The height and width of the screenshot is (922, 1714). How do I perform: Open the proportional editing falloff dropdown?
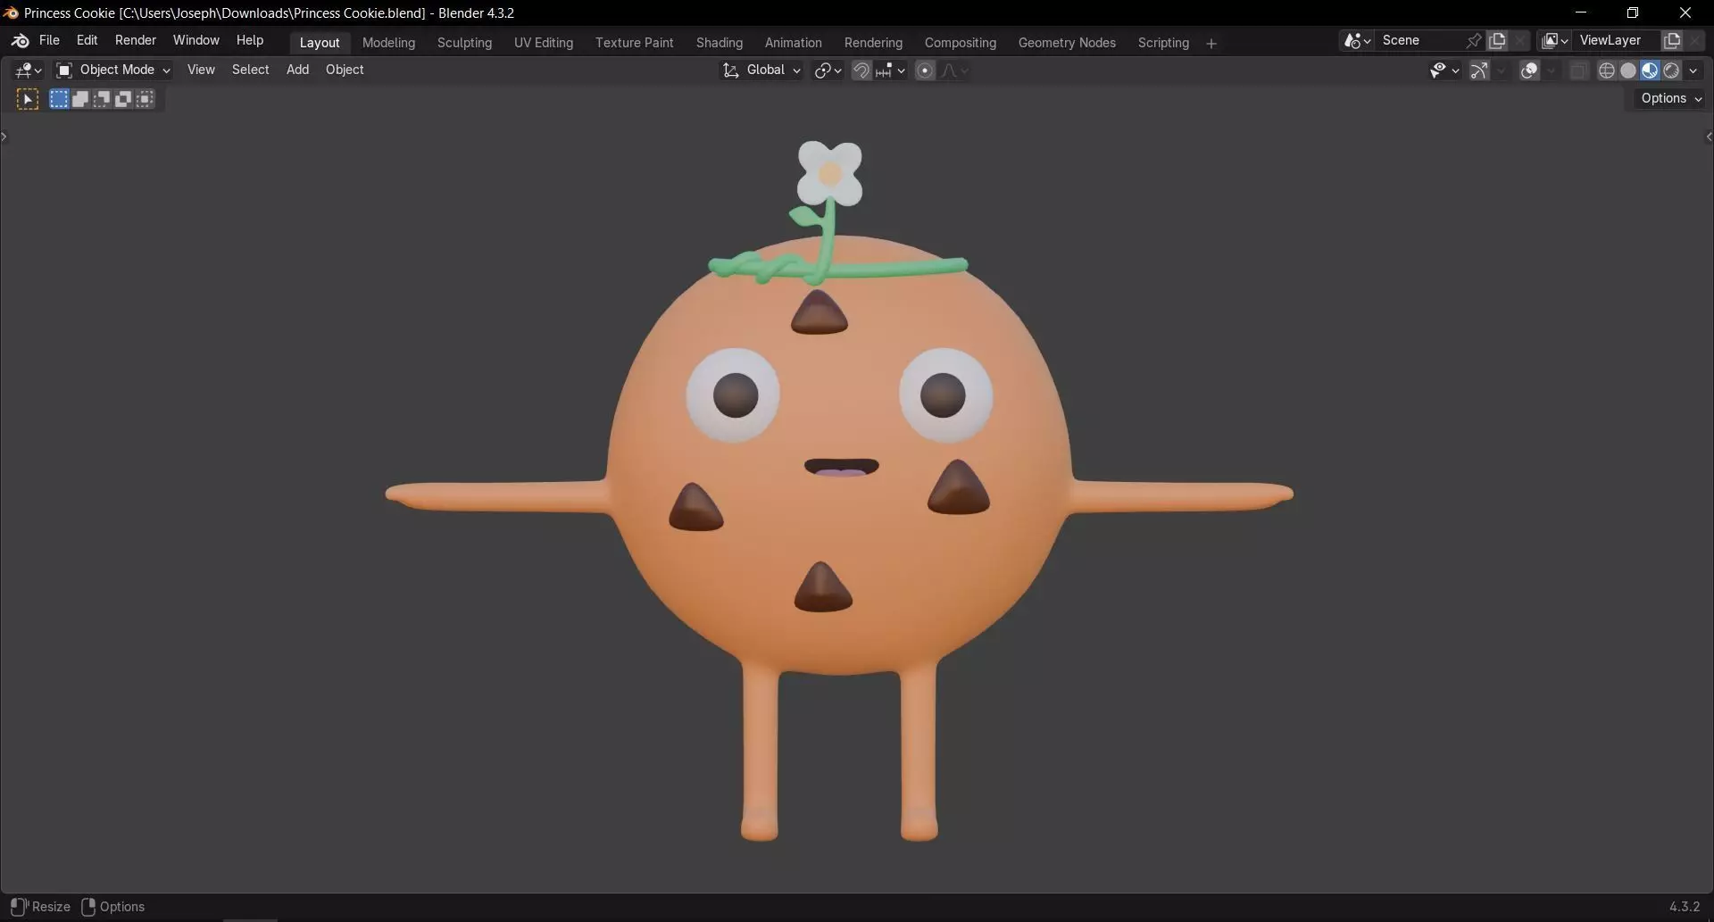coord(954,71)
